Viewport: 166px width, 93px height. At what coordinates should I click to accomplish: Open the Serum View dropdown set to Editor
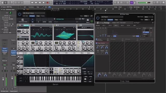pos(86,16)
